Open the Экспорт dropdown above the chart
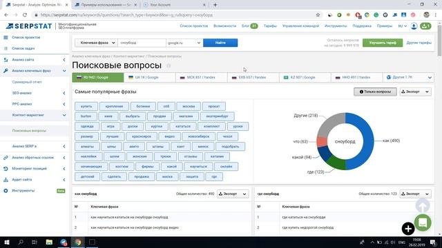Screen dimensions: 442x248 click(x=416, y=92)
